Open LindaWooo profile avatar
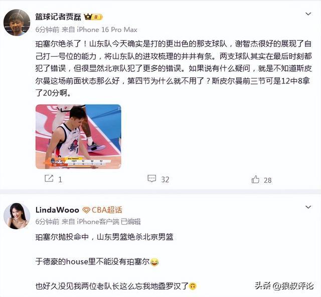Viewport: 321px width, 297px height. (17, 216)
